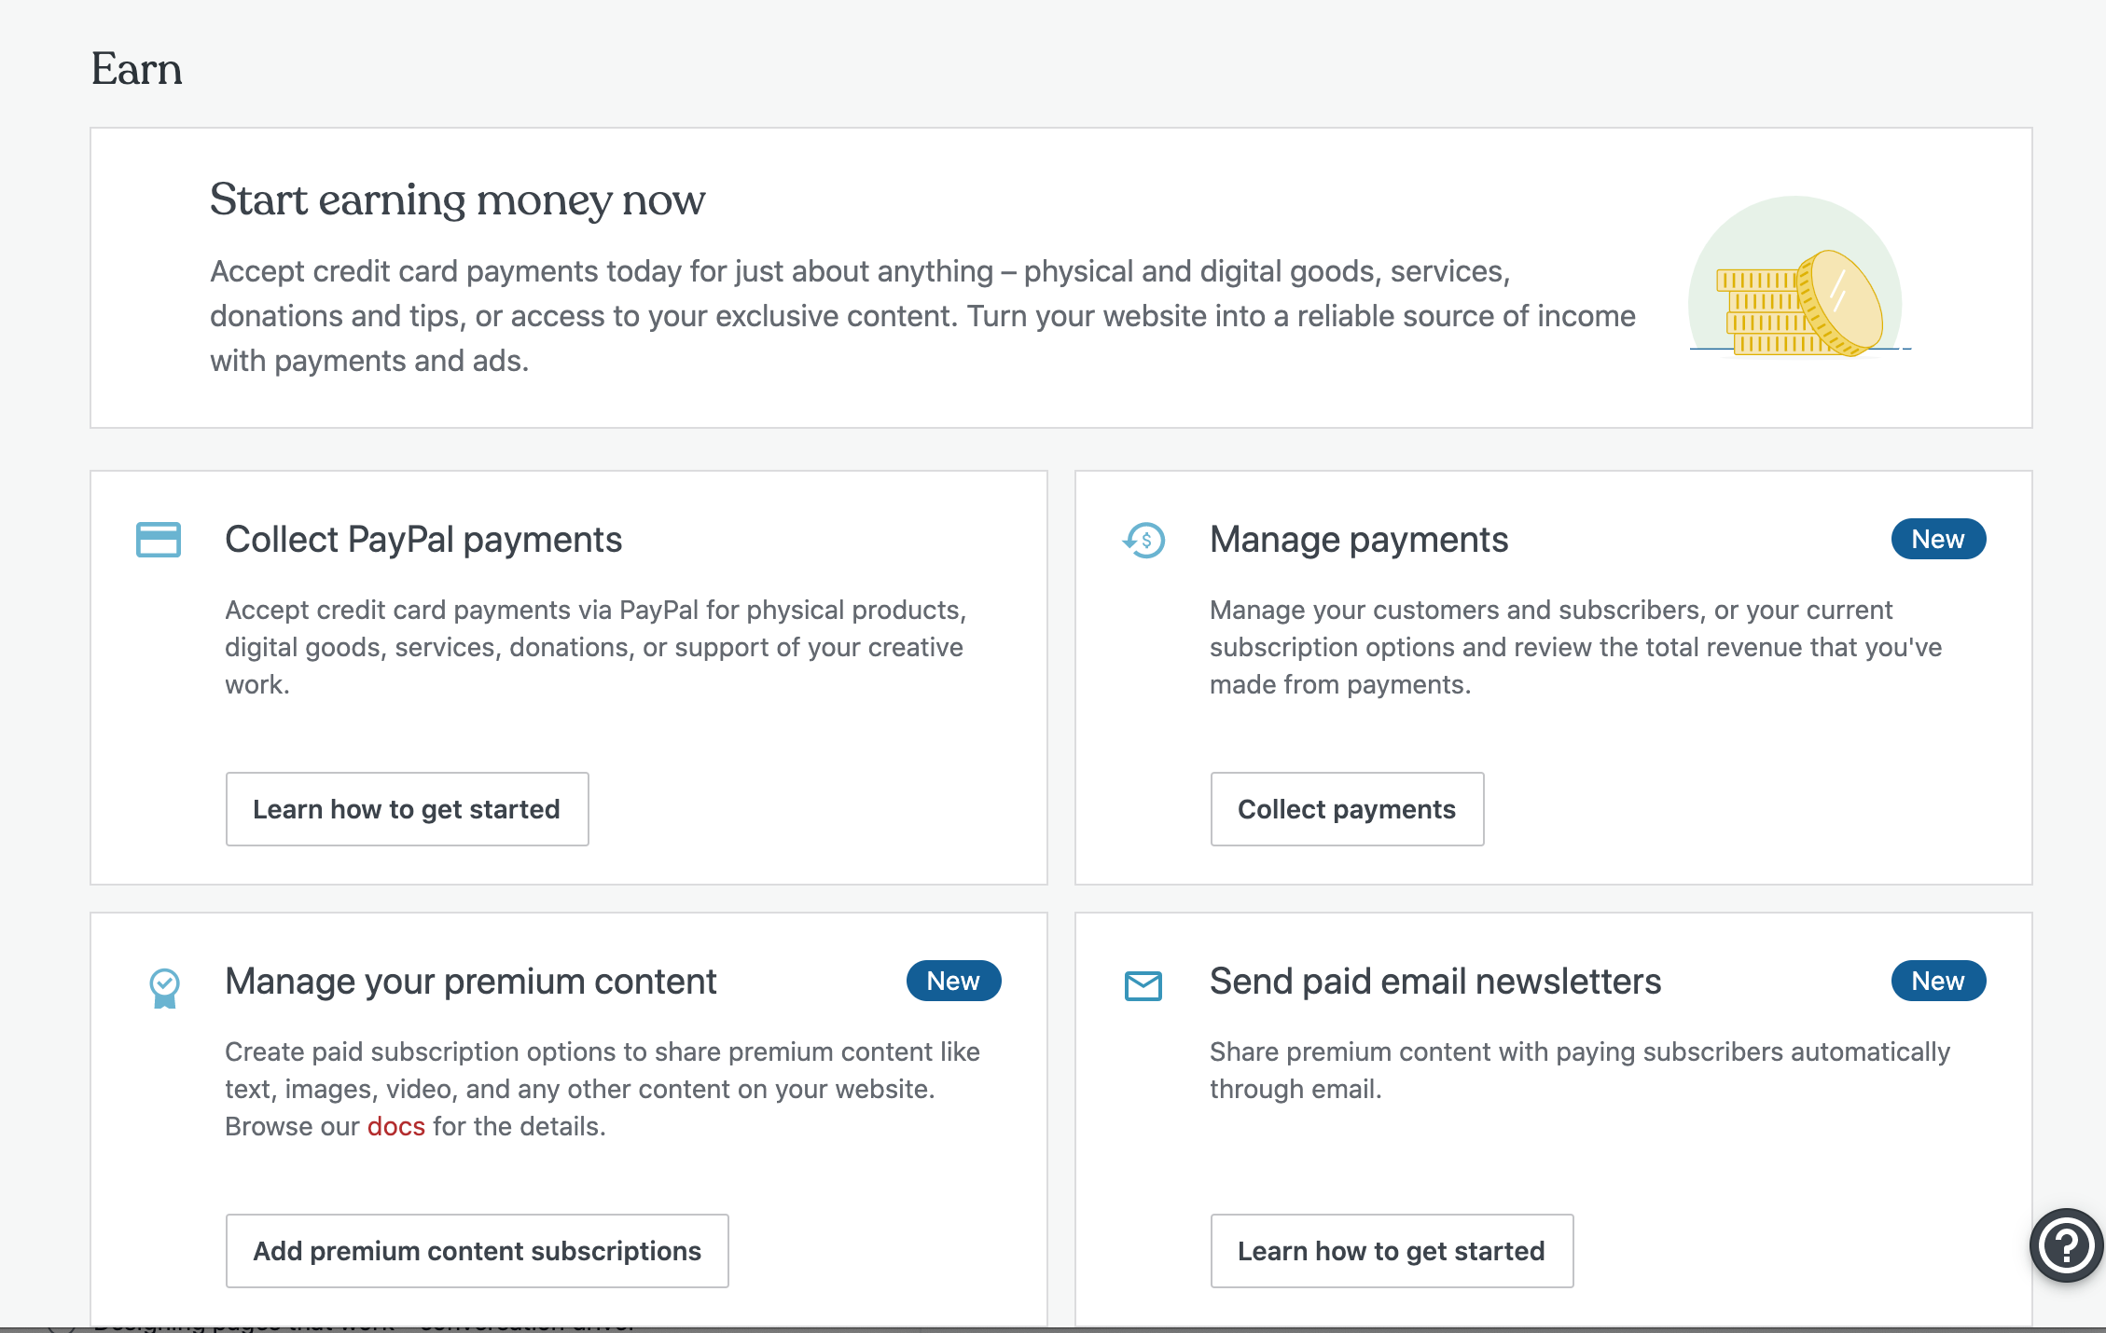Click the envelope icon next to Send paid email newsletters
The height and width of the screenshot is (1333, 2106).
click(x=1143, y=983)
